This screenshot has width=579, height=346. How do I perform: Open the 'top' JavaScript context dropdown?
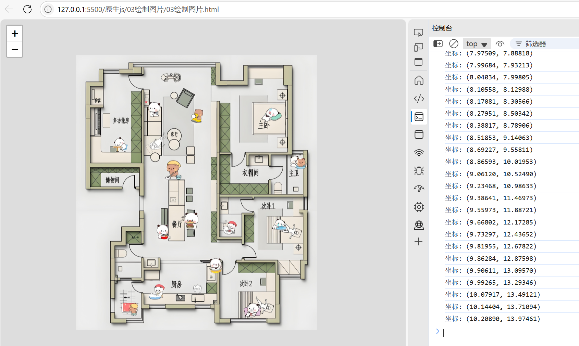[477, 44]
